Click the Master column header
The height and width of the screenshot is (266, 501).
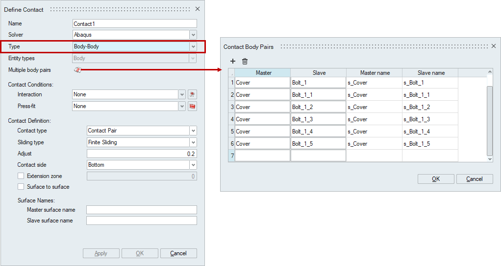(263, 73)
